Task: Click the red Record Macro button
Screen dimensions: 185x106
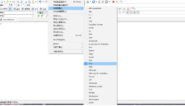Action: [x=113, y=2]
